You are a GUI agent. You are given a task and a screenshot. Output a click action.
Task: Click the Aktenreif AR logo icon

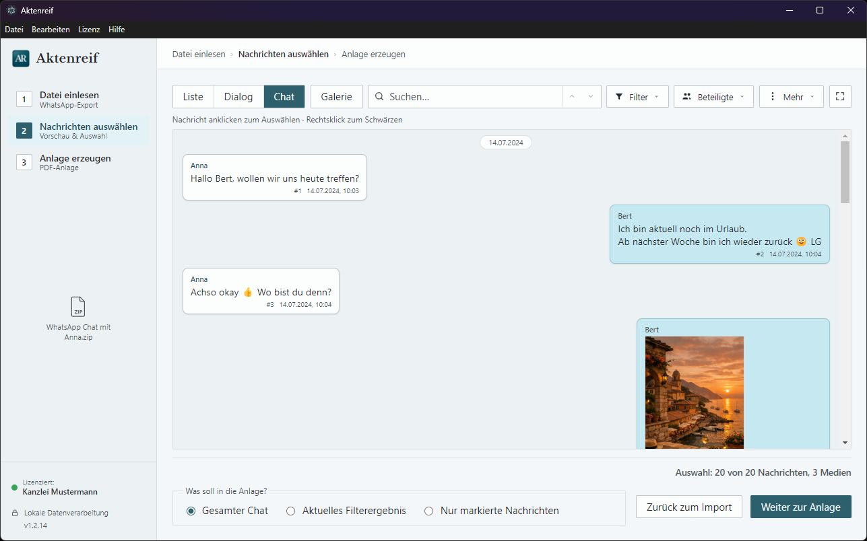click(x=21, y=59)
